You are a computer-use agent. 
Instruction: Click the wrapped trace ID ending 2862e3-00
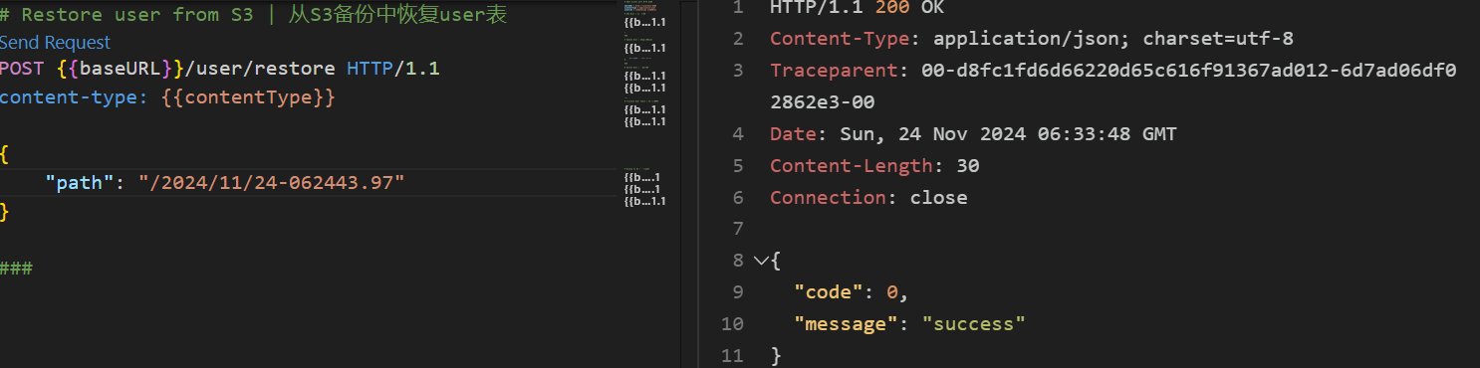[823, 102]
